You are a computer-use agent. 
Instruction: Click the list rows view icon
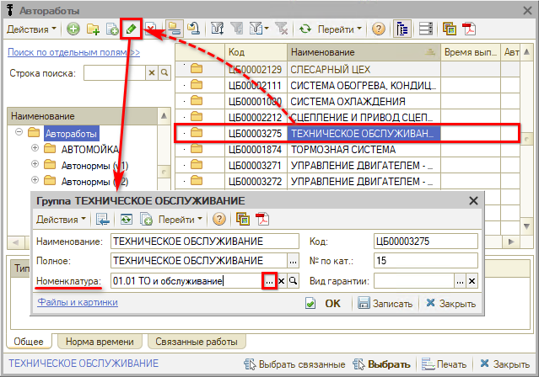coord(426,29)
